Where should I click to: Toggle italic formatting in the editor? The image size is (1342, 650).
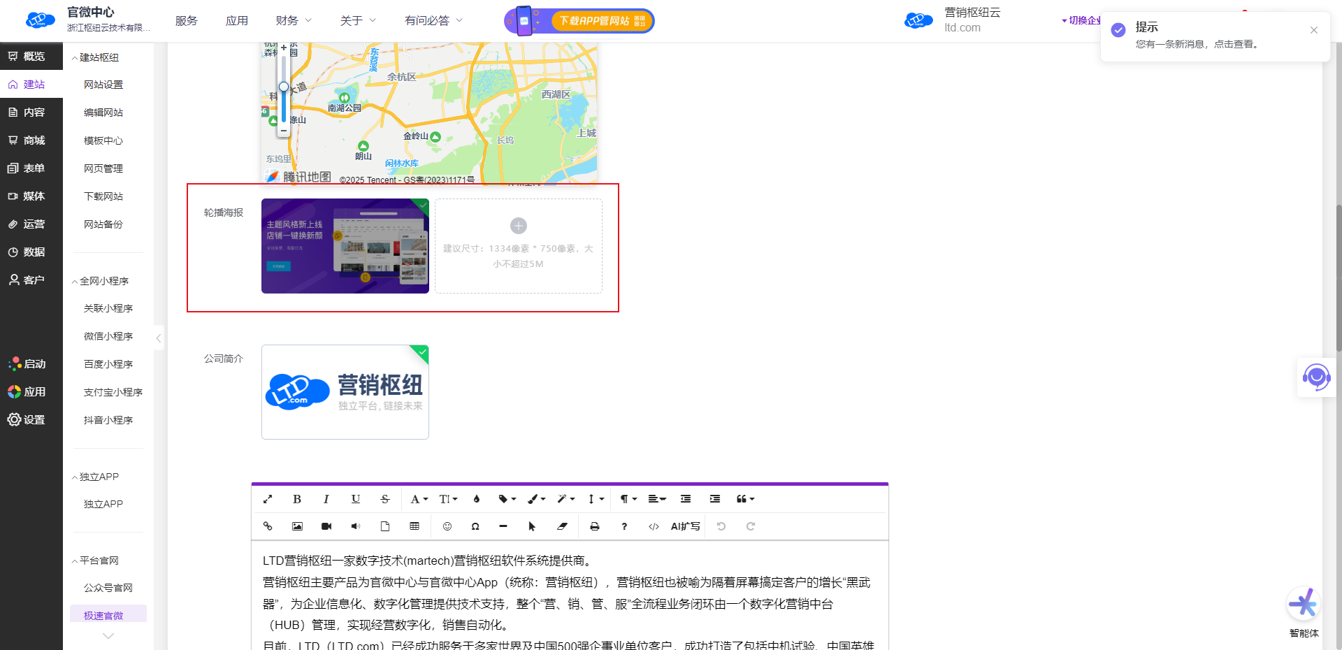pyautogui.click(x=326, y=499)
